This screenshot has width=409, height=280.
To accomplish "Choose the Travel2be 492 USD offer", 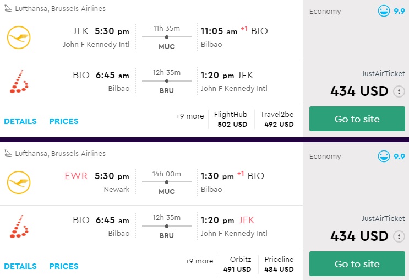I will 277,119.
